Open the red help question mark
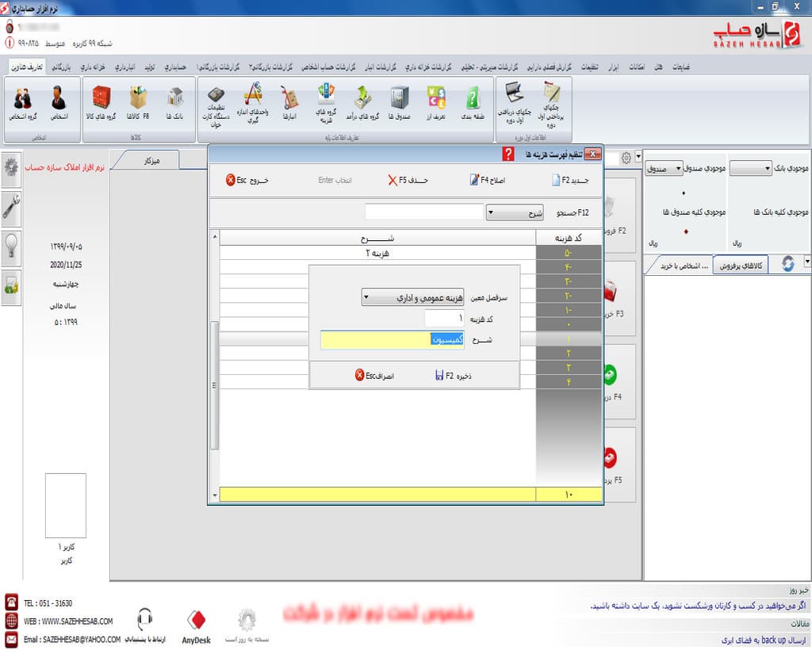The image size is (812, 650). click(x=508, y=155)
